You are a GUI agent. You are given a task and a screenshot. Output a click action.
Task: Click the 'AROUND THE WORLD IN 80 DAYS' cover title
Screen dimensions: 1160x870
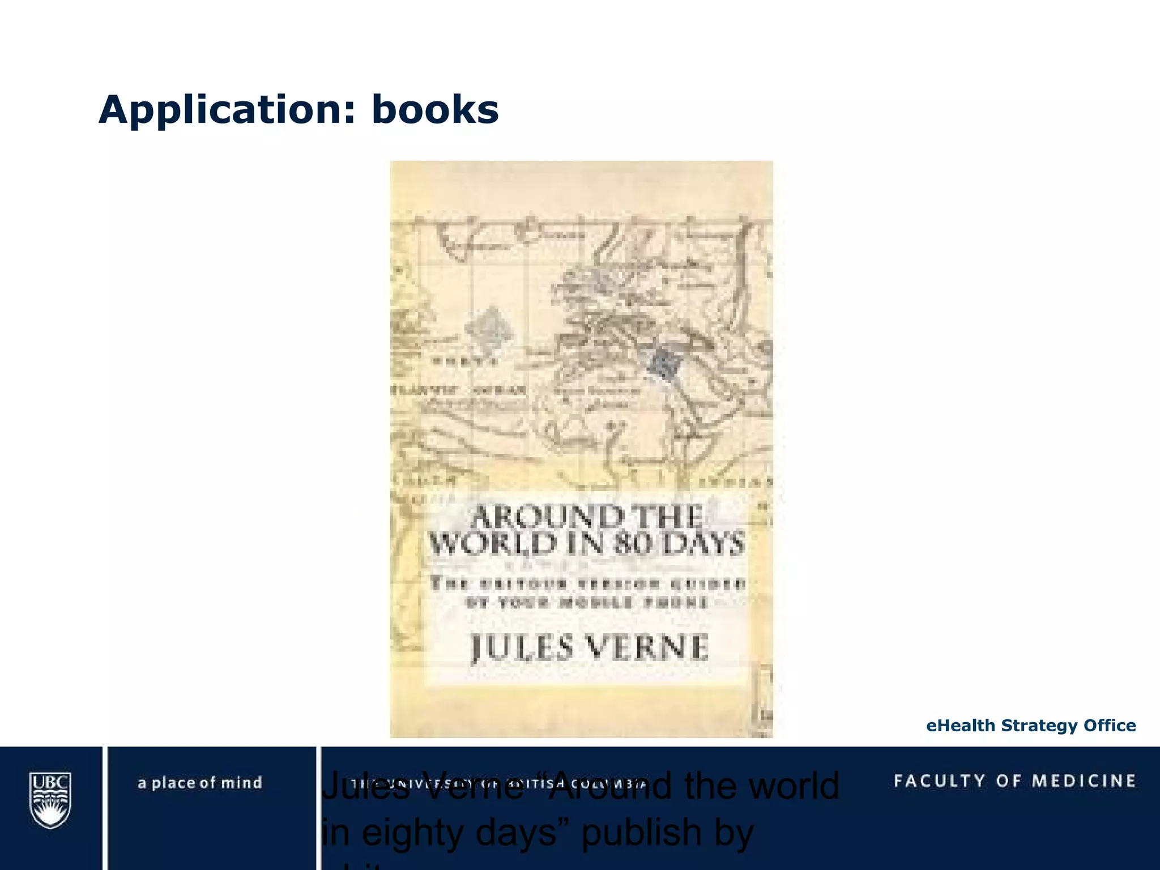(586, 531)
